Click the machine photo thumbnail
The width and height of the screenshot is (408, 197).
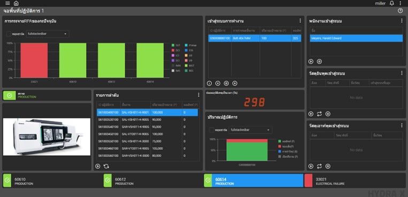[x=47, y=137]
